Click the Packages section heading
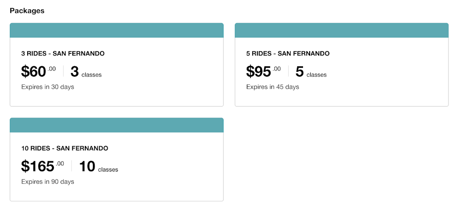This screenshot has height=209, width=457. click(x=27, y=11)
